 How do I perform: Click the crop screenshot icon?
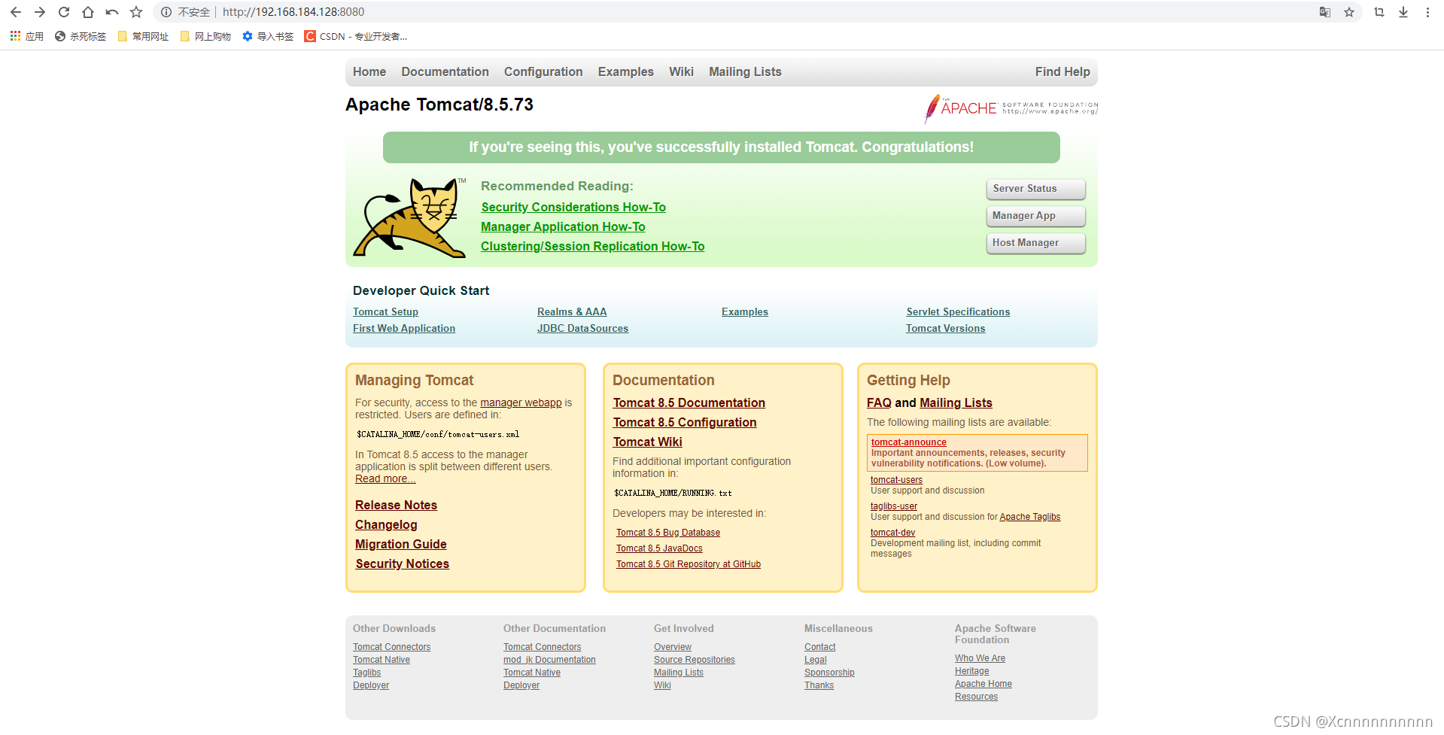(x=1379, y=12)
